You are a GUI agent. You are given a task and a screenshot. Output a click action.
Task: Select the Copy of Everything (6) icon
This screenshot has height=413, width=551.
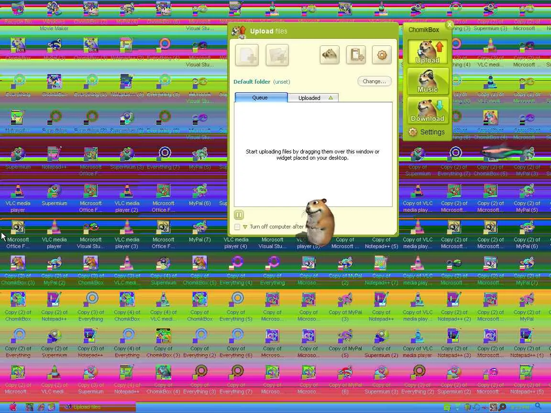pyautogui.click(x=236, y=344)
